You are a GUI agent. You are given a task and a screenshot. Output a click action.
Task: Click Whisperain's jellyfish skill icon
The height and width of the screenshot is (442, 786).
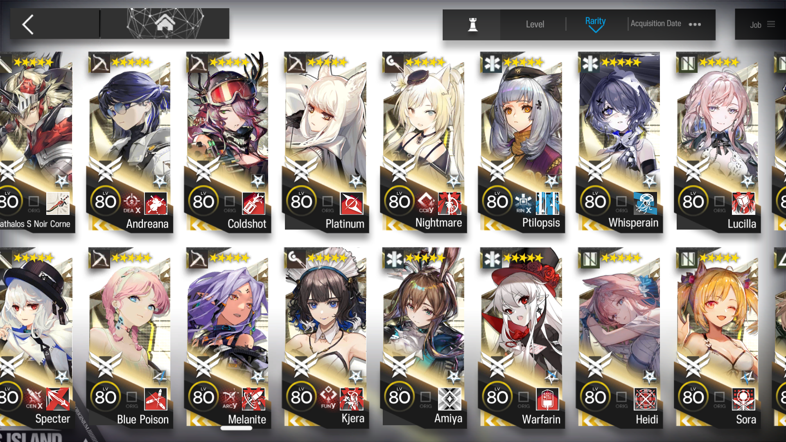tap(645, 203)
